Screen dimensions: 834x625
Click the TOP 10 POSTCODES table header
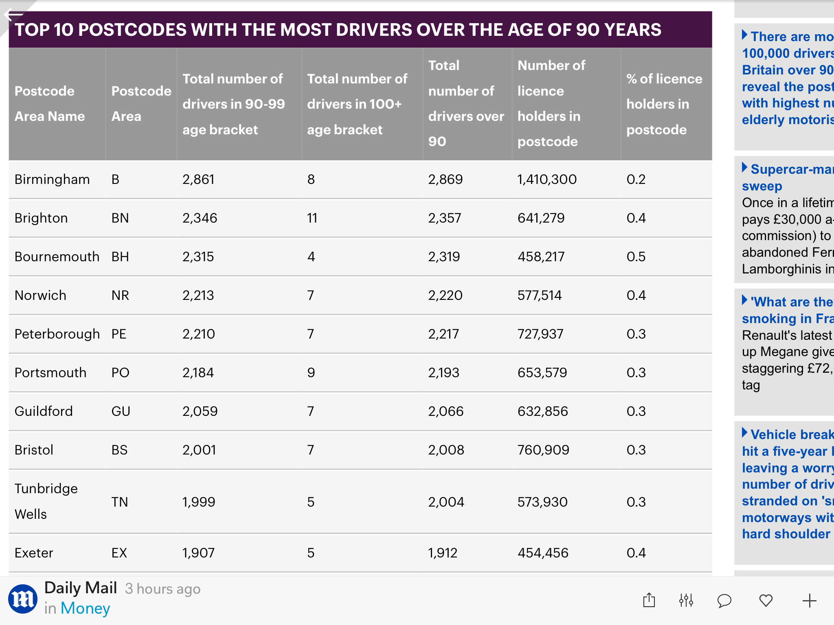click(338, 29)
